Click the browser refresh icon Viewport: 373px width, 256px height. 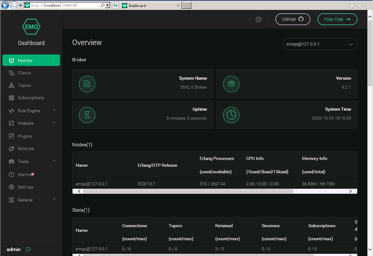115,5
